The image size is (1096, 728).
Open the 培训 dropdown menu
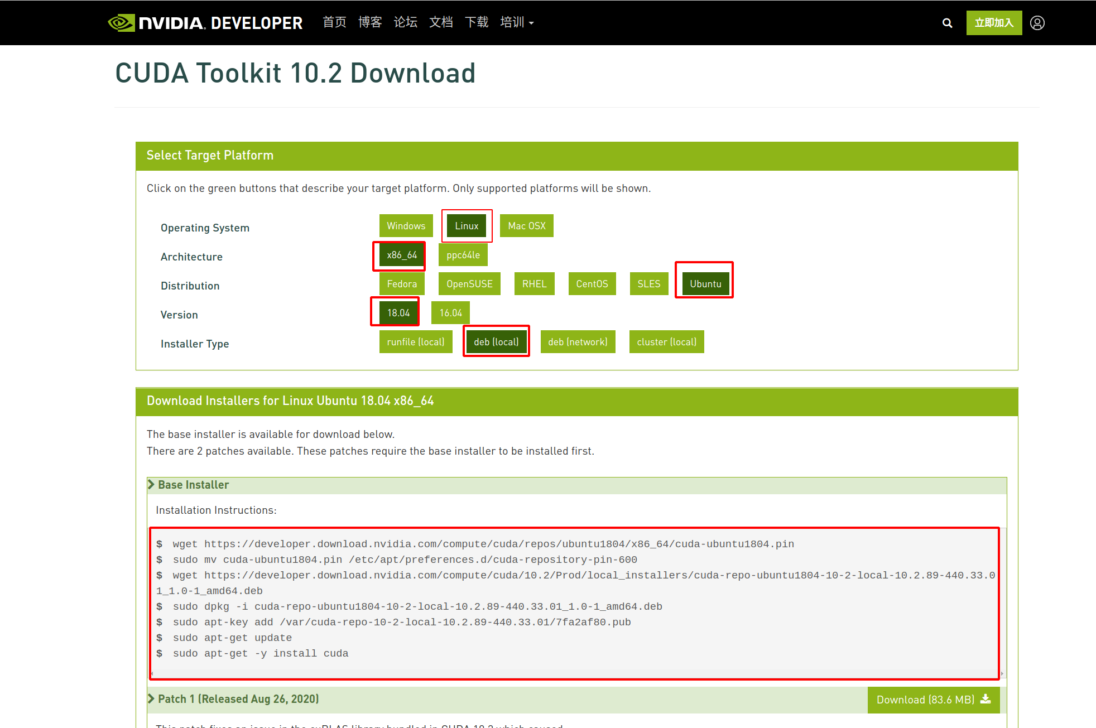pyautogui.click(x=517, y=22)
